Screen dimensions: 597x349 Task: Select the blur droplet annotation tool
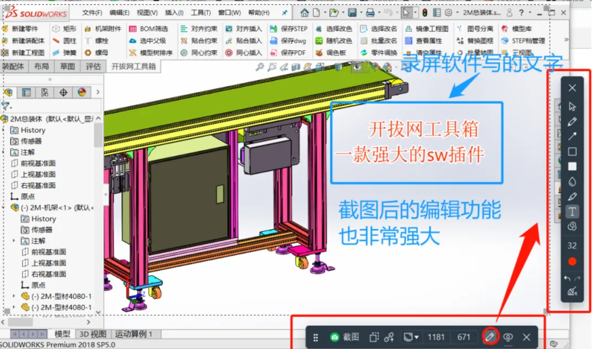coord(572,182)
